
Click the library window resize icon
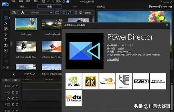tap(81, 12)
